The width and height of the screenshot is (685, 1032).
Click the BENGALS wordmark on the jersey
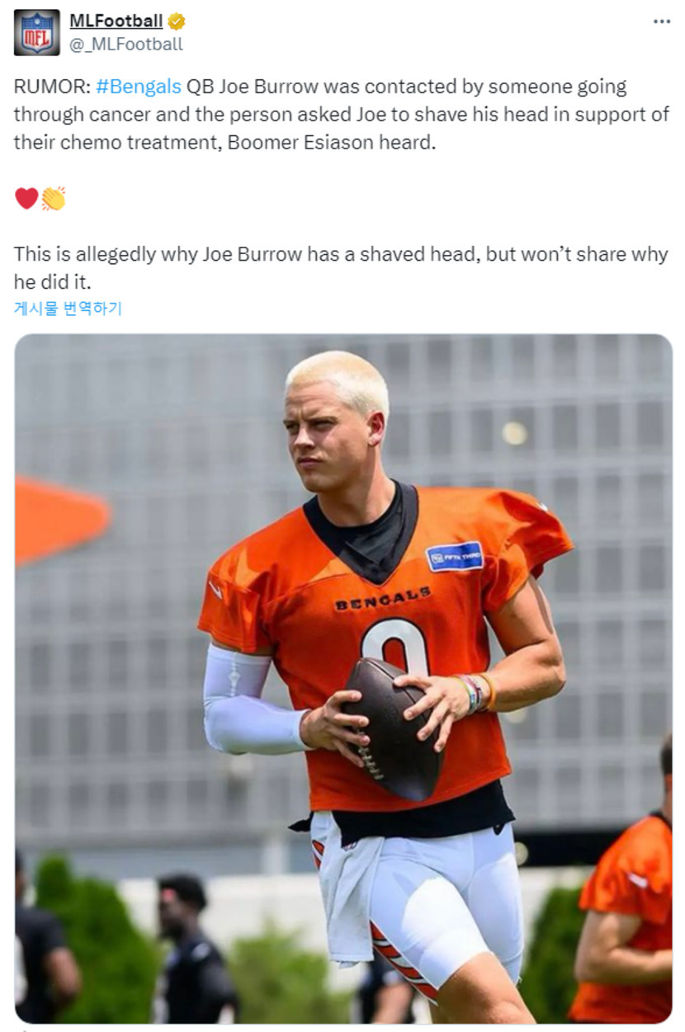click(383, 599)
